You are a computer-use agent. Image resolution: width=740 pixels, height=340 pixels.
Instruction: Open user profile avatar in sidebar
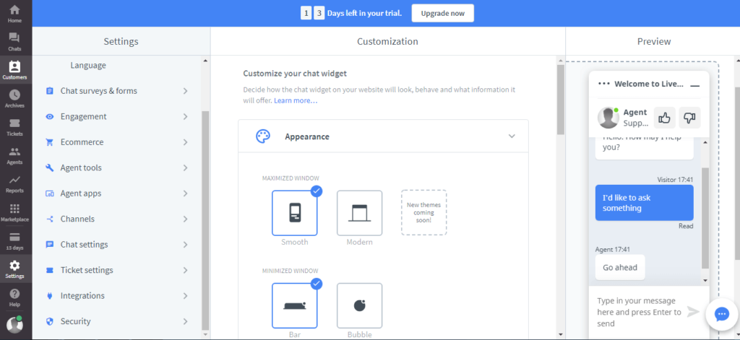pos(14,324)
